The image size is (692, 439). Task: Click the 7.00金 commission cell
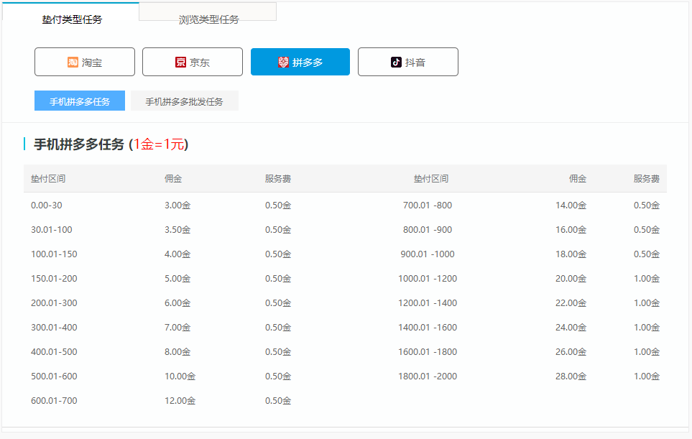(x=177, y=328)
